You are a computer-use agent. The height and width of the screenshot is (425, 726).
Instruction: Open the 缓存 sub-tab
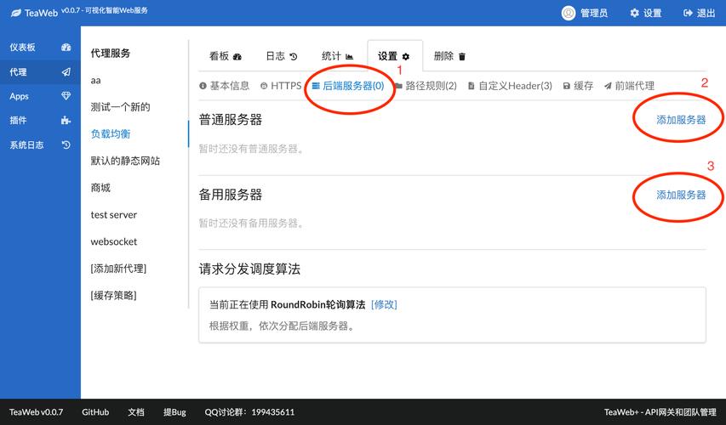(578, 86)
